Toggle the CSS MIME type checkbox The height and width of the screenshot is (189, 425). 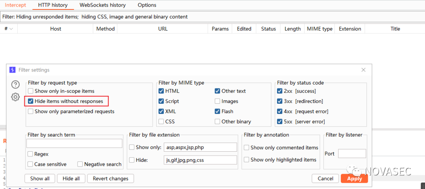[x=161, y=122]
